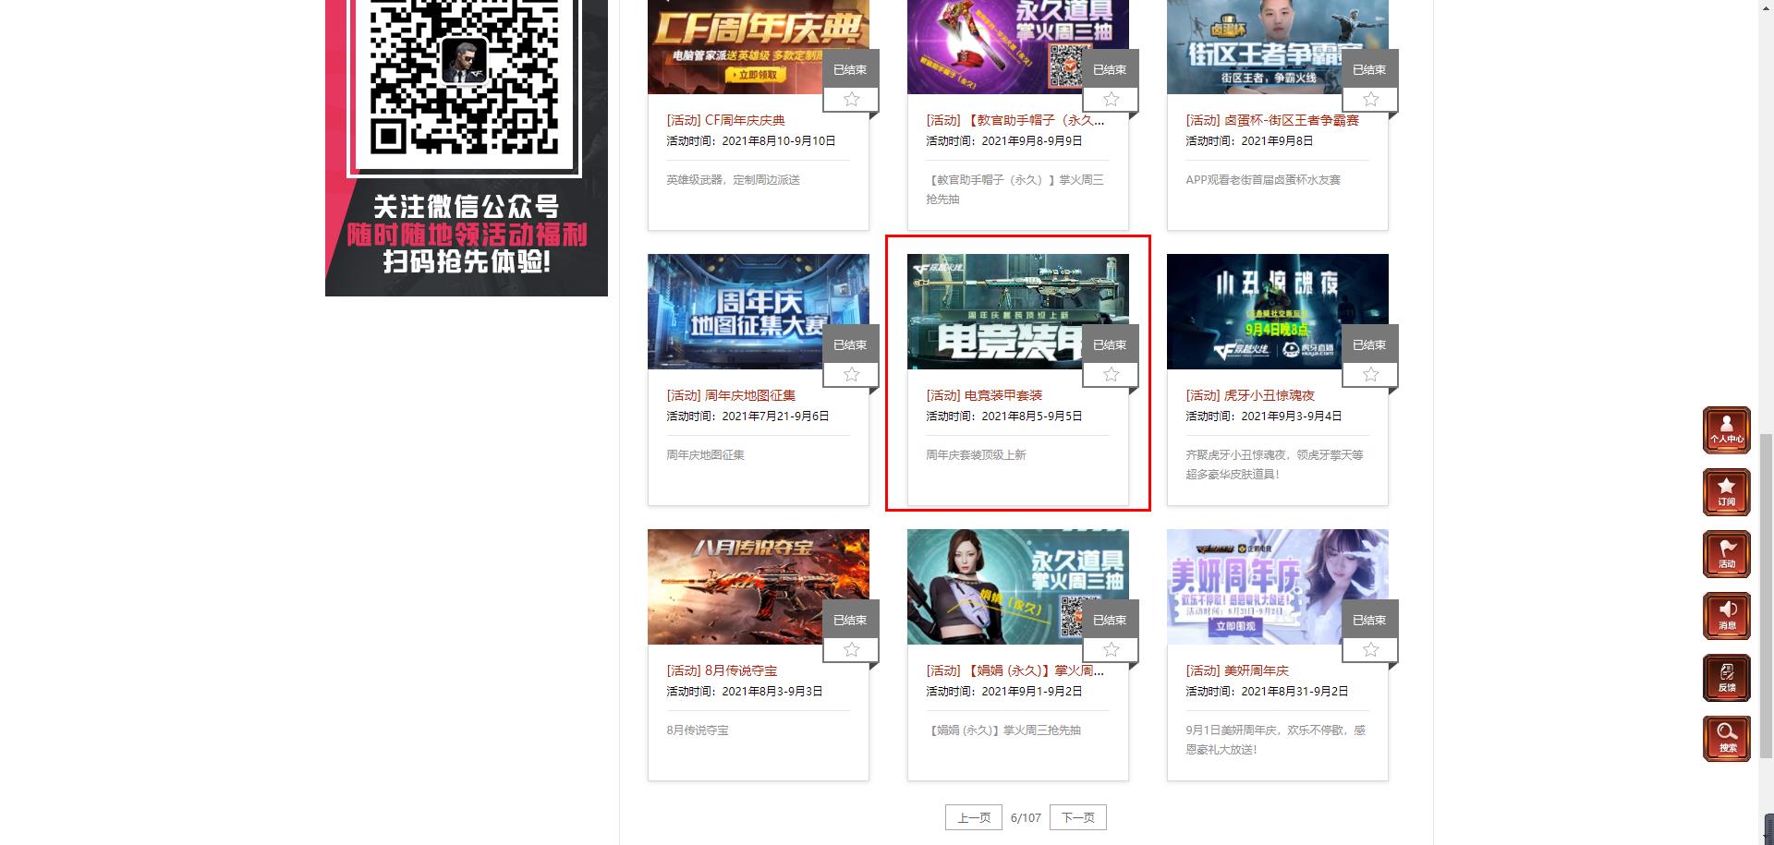This screenshot has width=1774, height=845.
Task: Click text 活动时间：2021年8月10-9月10日
Action: 751,141
